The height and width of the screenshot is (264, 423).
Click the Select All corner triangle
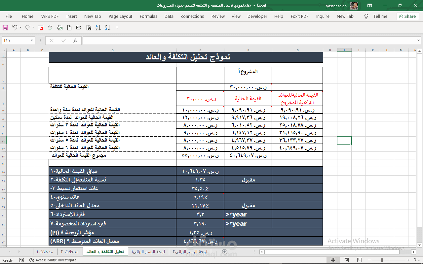(x=3, y=50)
